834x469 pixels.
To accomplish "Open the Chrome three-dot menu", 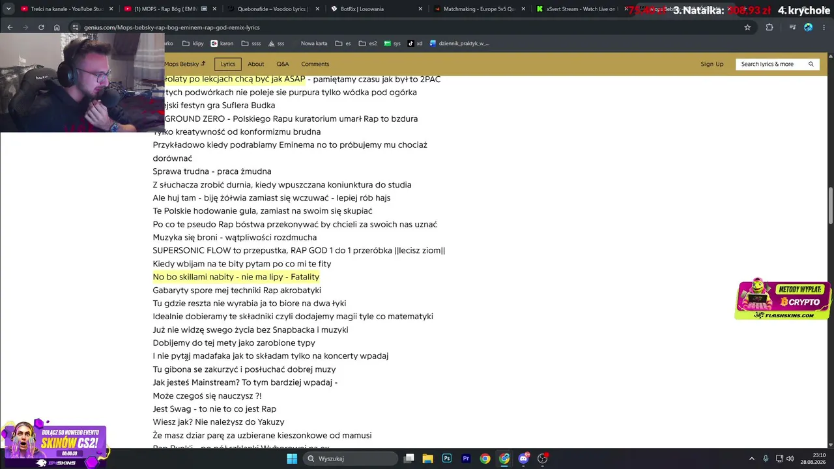I will 824,27.
